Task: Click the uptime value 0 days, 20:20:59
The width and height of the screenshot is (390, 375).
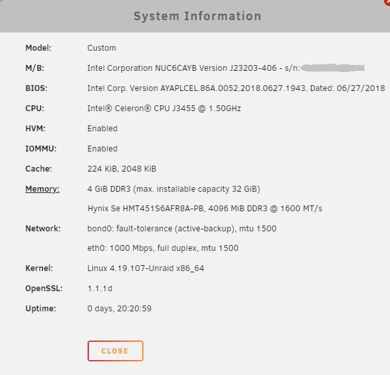Action: click(x=119, y=309)
